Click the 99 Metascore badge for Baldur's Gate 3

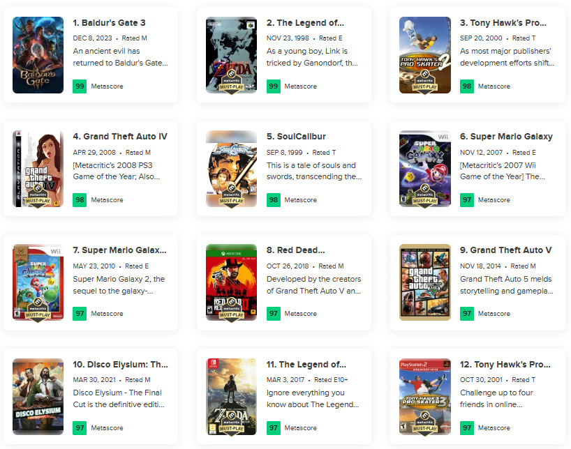pos(80,86)
